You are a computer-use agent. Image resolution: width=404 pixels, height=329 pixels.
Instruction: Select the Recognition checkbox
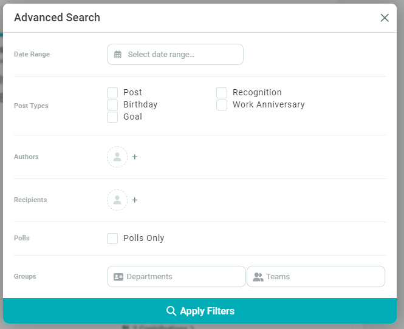point(222,93)
